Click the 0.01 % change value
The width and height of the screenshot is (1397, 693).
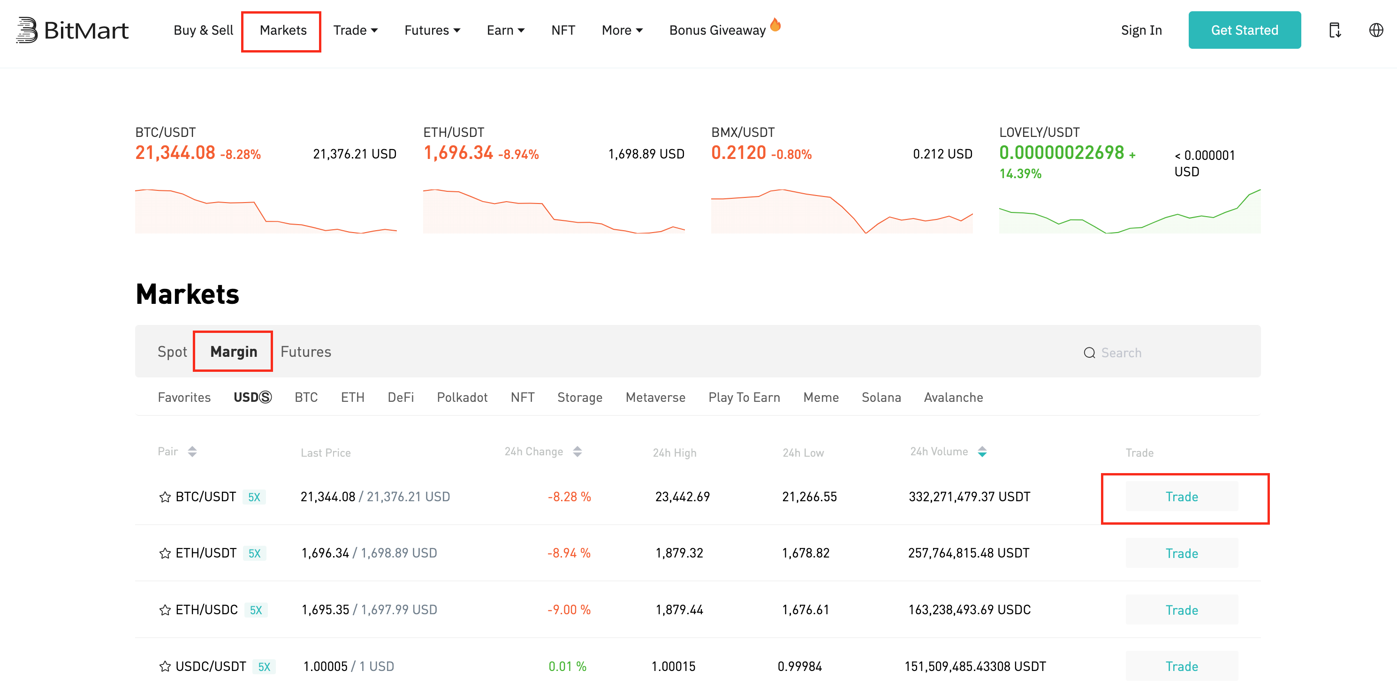point(567,666)
